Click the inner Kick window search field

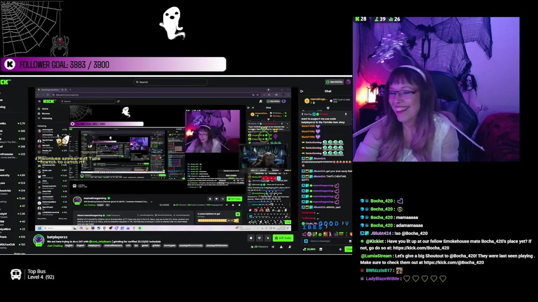tap(88, 101)
